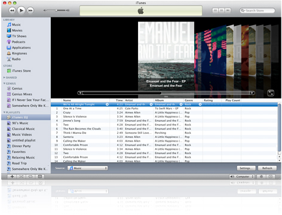Adjust the volume slider
Screen dimensions: 282x215
pos(56,10)
